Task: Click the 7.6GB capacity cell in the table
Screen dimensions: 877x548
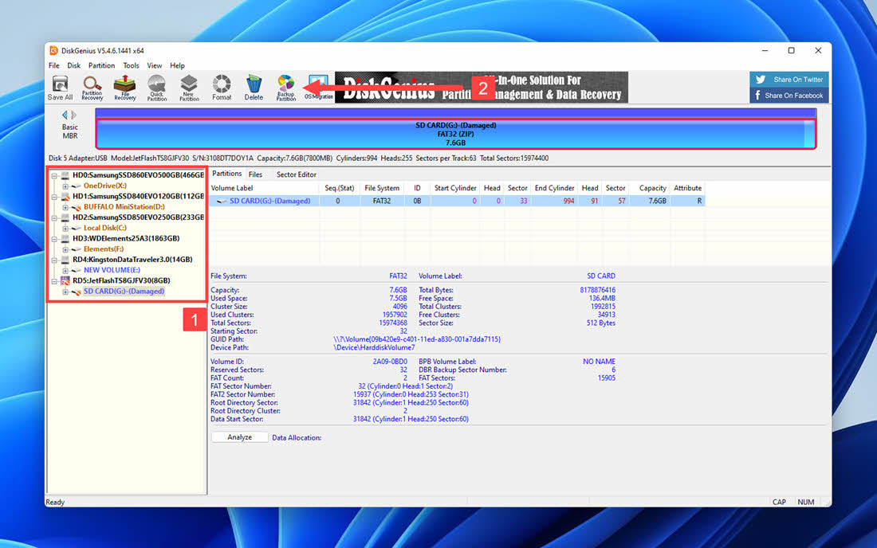Action: (x=649, y=201)
